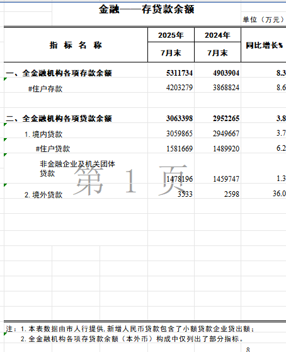Select the 全金融机构各项贷款余额 row label
Image resolution: width=286 pixels, height=352 pixels.
(x=59, y=119)
